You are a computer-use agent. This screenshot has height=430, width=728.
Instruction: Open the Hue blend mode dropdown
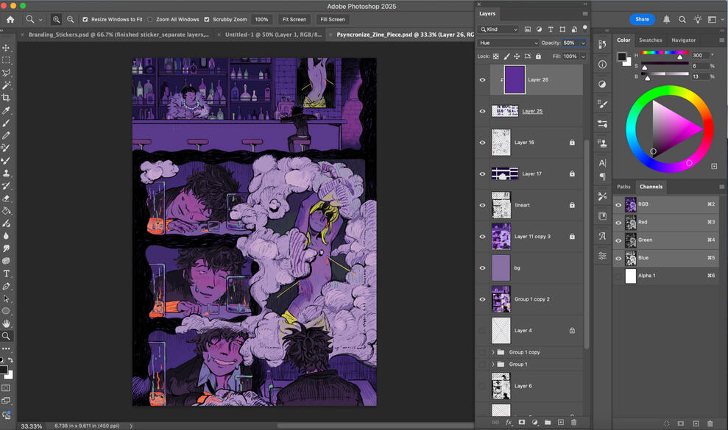coord(508,43)
